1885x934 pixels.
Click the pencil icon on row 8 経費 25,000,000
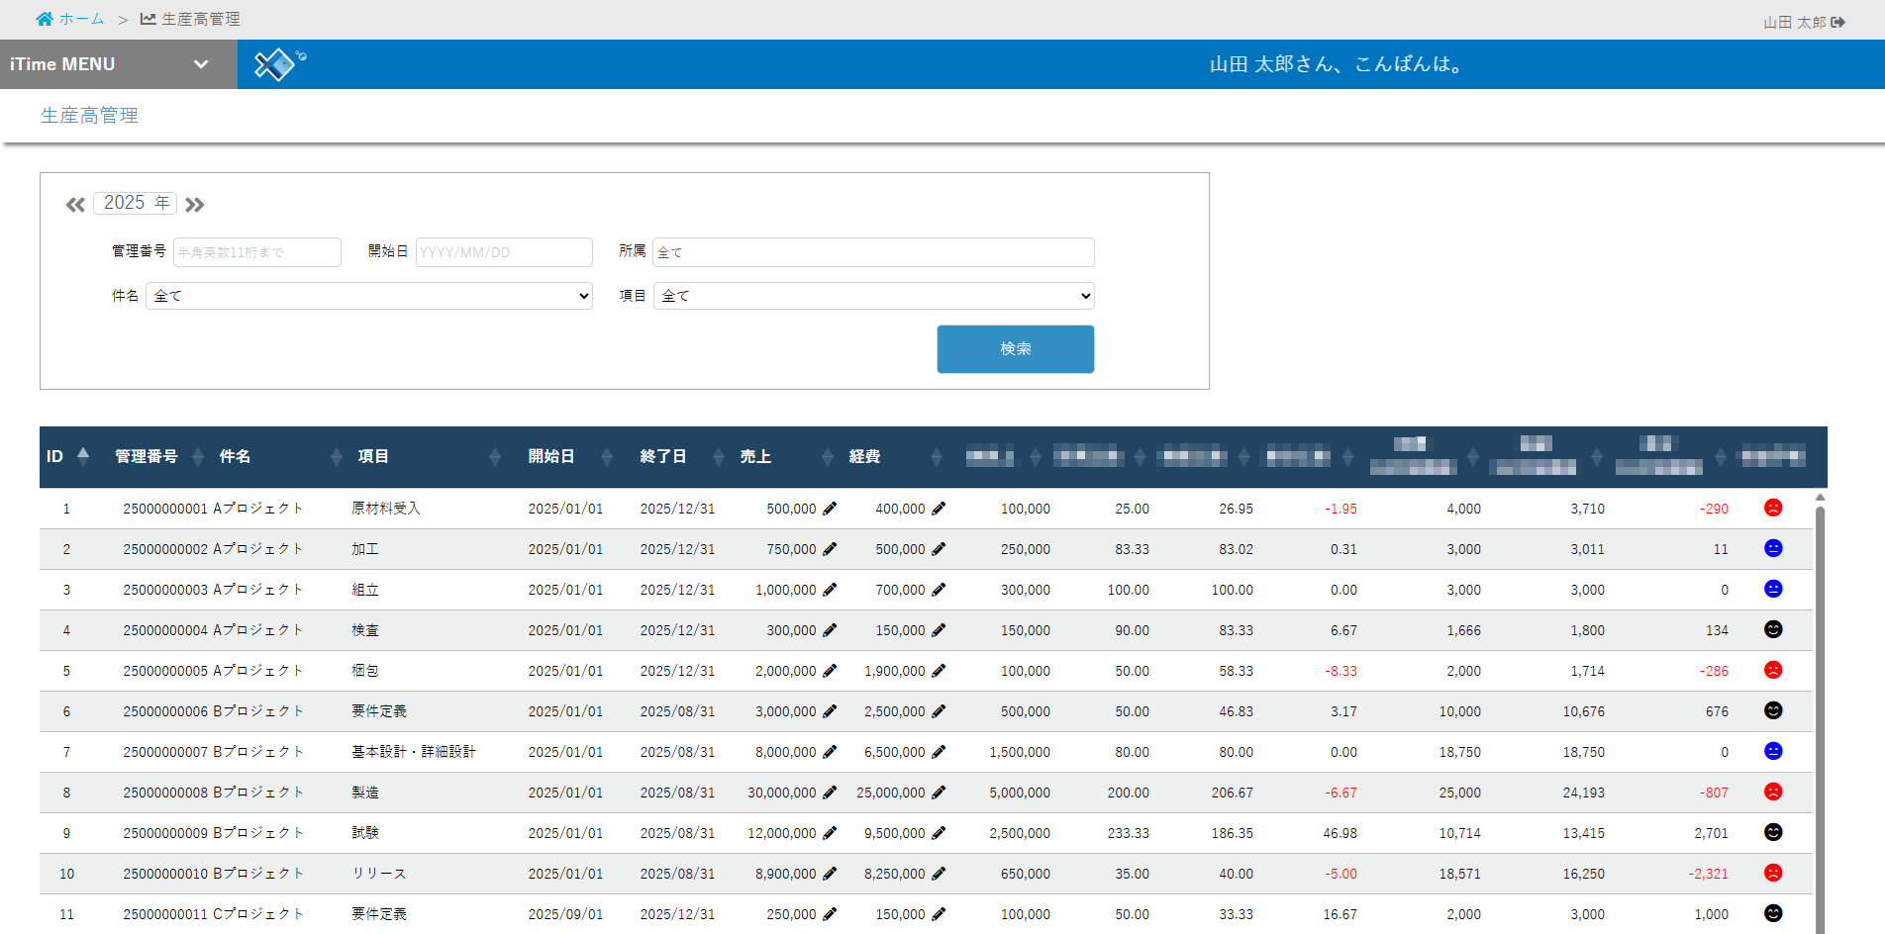938,792
